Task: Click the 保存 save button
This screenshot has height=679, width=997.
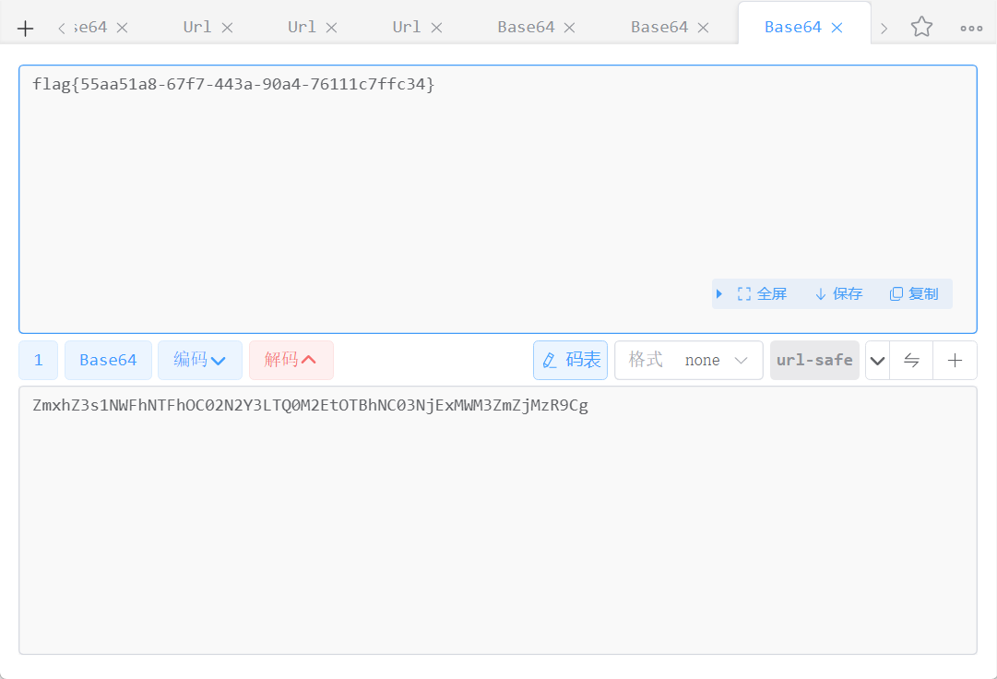Action: [838, 294]
